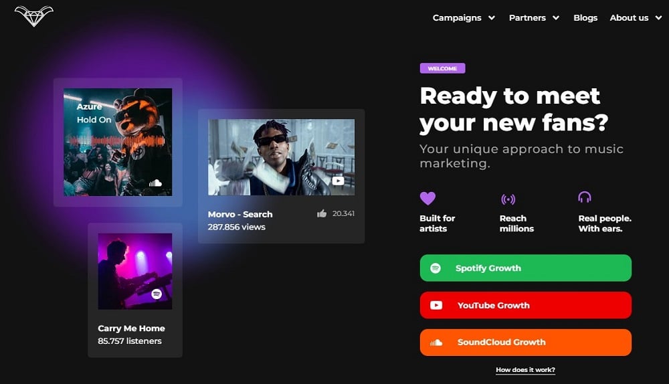The width and height of the screenshot is (669, 384).
Task: Expand the Campaigns chevron
Action: click(x=492, y=18)
